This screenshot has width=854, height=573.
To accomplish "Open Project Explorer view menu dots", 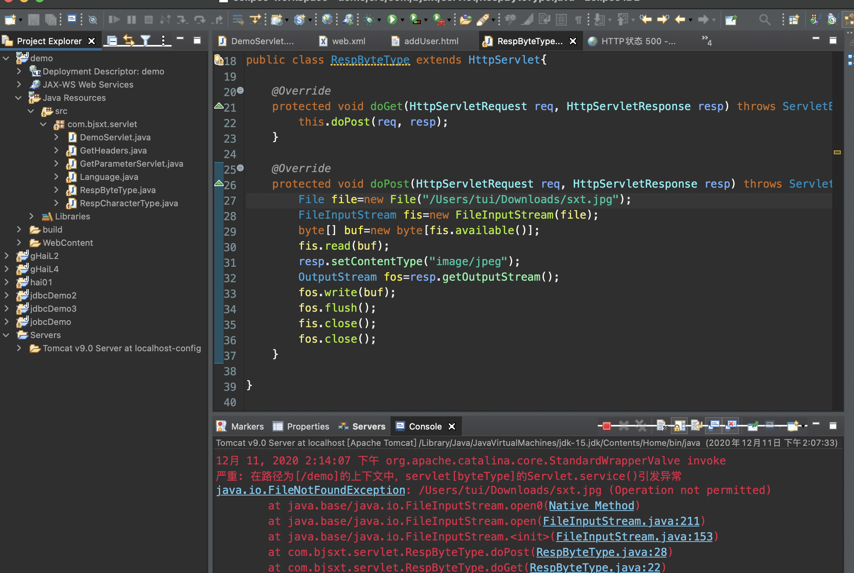I will [x=163, y=40].
